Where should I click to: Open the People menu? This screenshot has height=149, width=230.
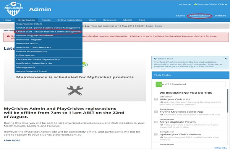(x=46, y=20)
